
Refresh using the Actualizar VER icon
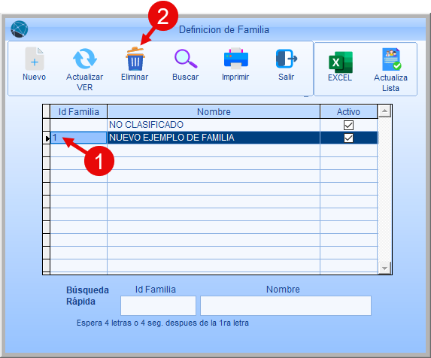[85, 59]
